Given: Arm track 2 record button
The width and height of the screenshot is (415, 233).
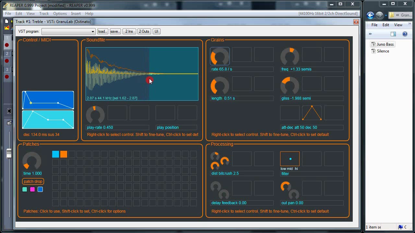Looking at the screenshot, I should (x=6, y=61).
